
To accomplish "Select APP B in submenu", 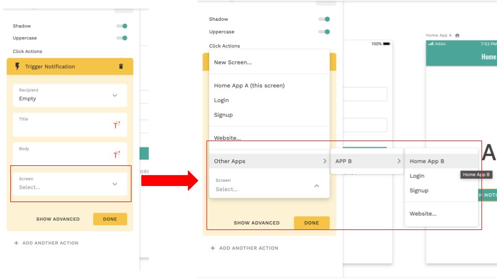I will [x=367, y=161].
